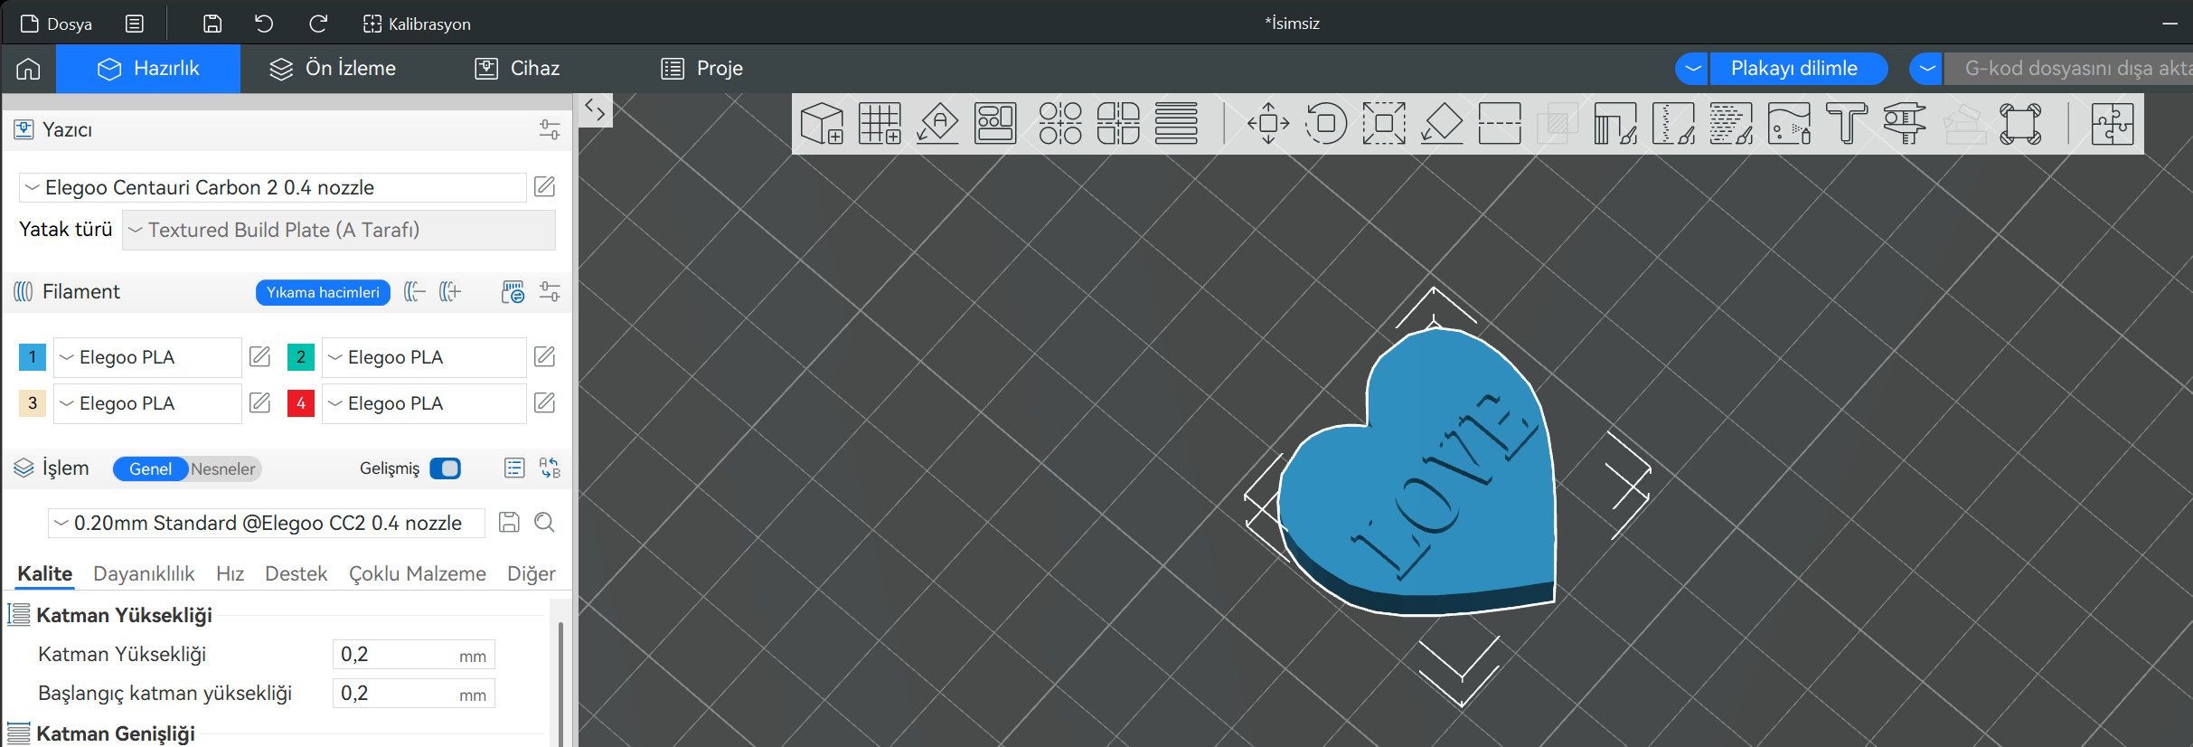Click the Yıkama hacimleri button

tap(323, 292)
